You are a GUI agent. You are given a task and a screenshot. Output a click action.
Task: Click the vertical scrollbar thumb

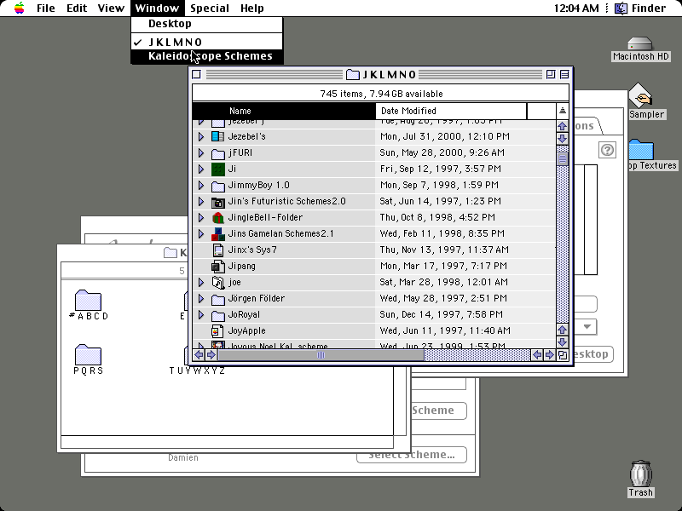coord(563,159)
